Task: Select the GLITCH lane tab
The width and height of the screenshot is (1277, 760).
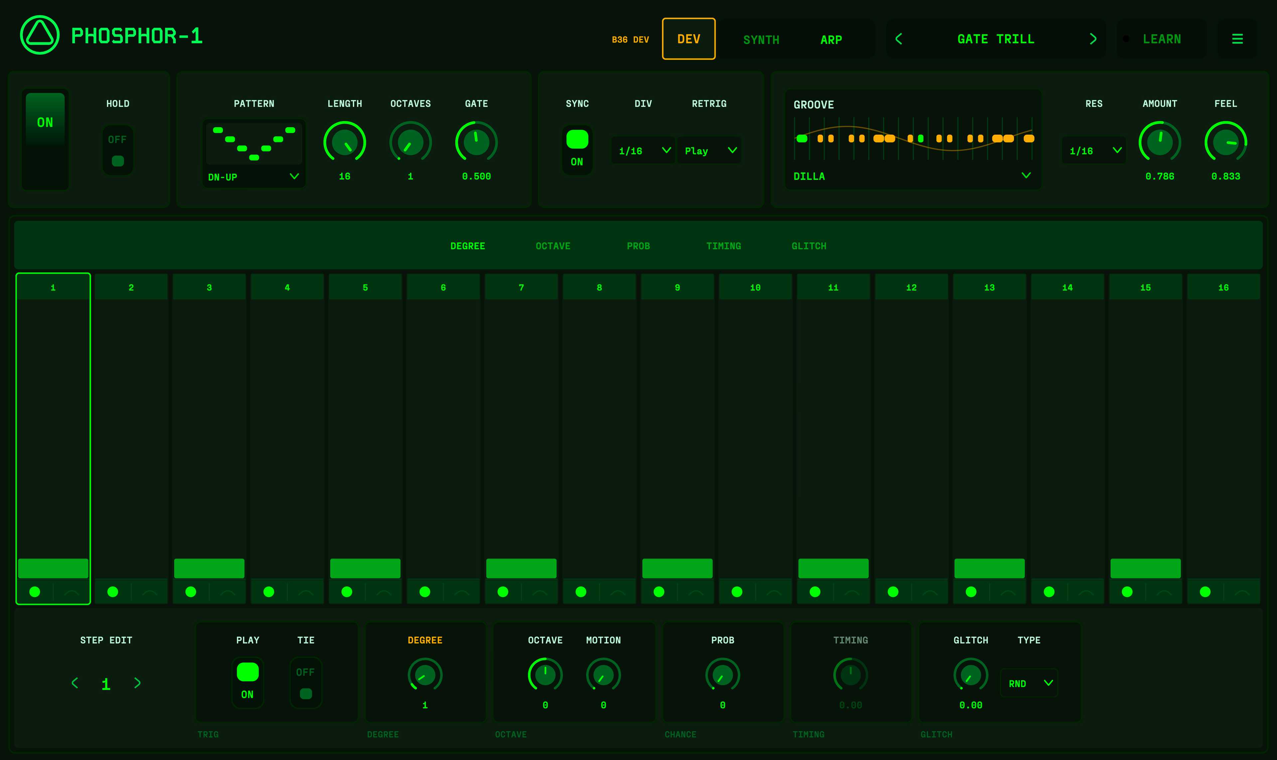Action: pos(809,246)
